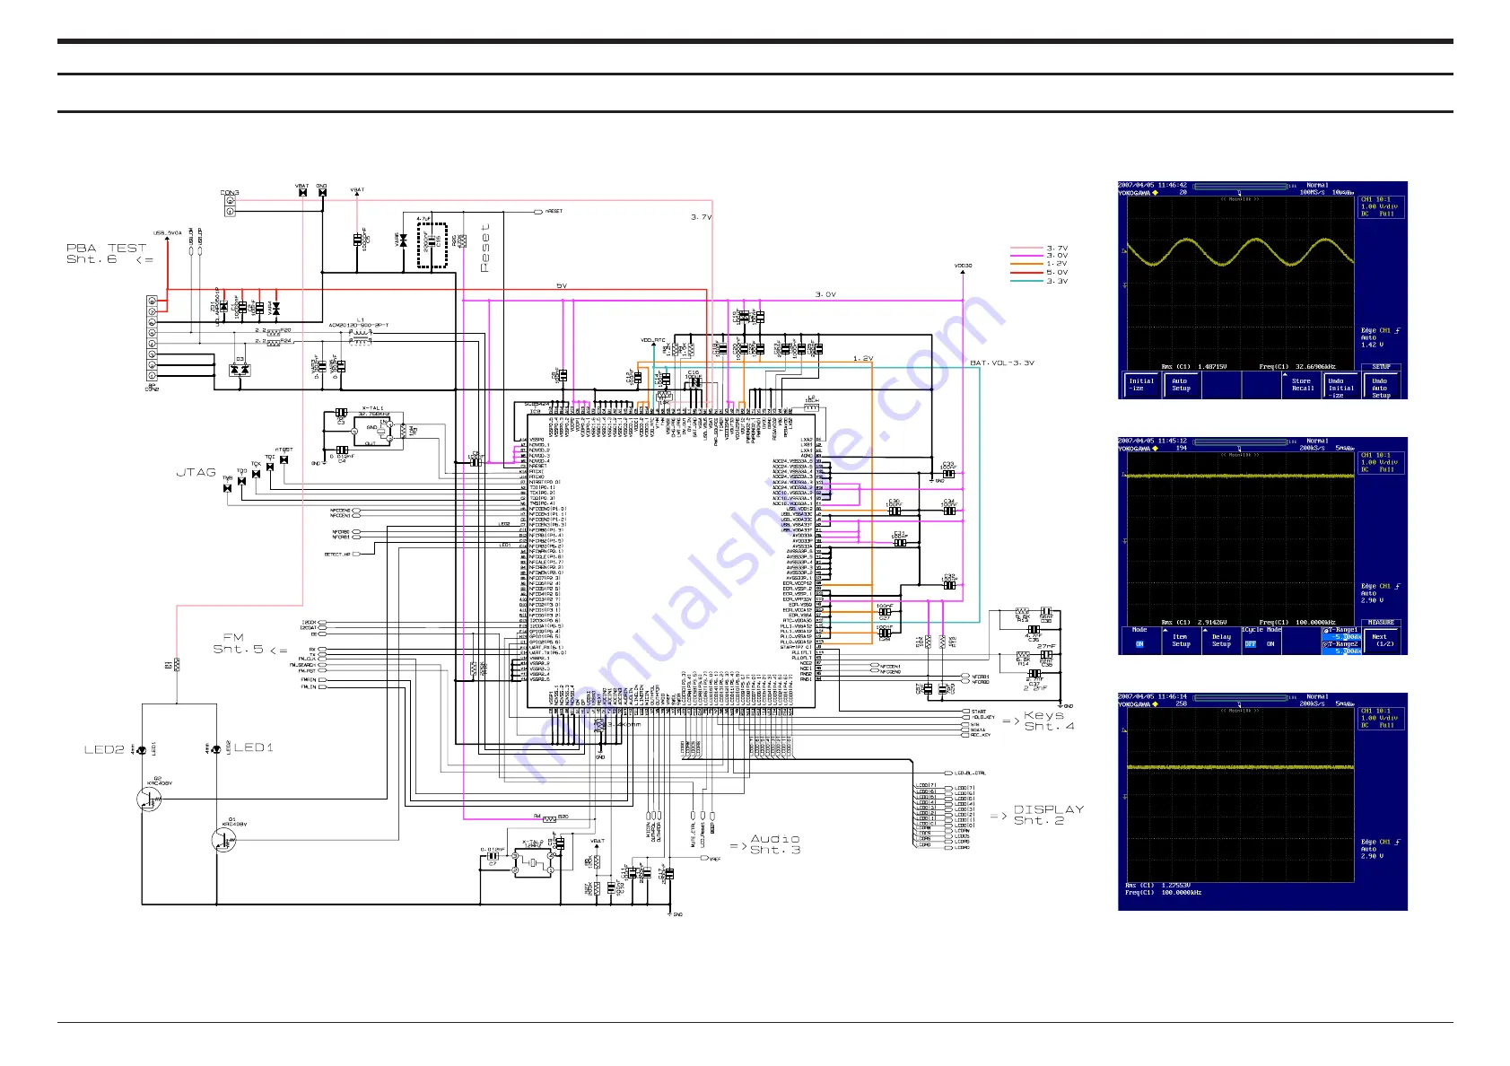This screenshot has width=1510, height=1066.
Task: Click the pink 3.7V legend line
Action: (x=1026, y=248)
